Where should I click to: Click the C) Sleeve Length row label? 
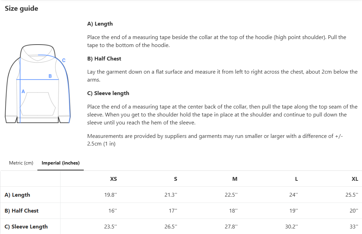click(26, 227)
